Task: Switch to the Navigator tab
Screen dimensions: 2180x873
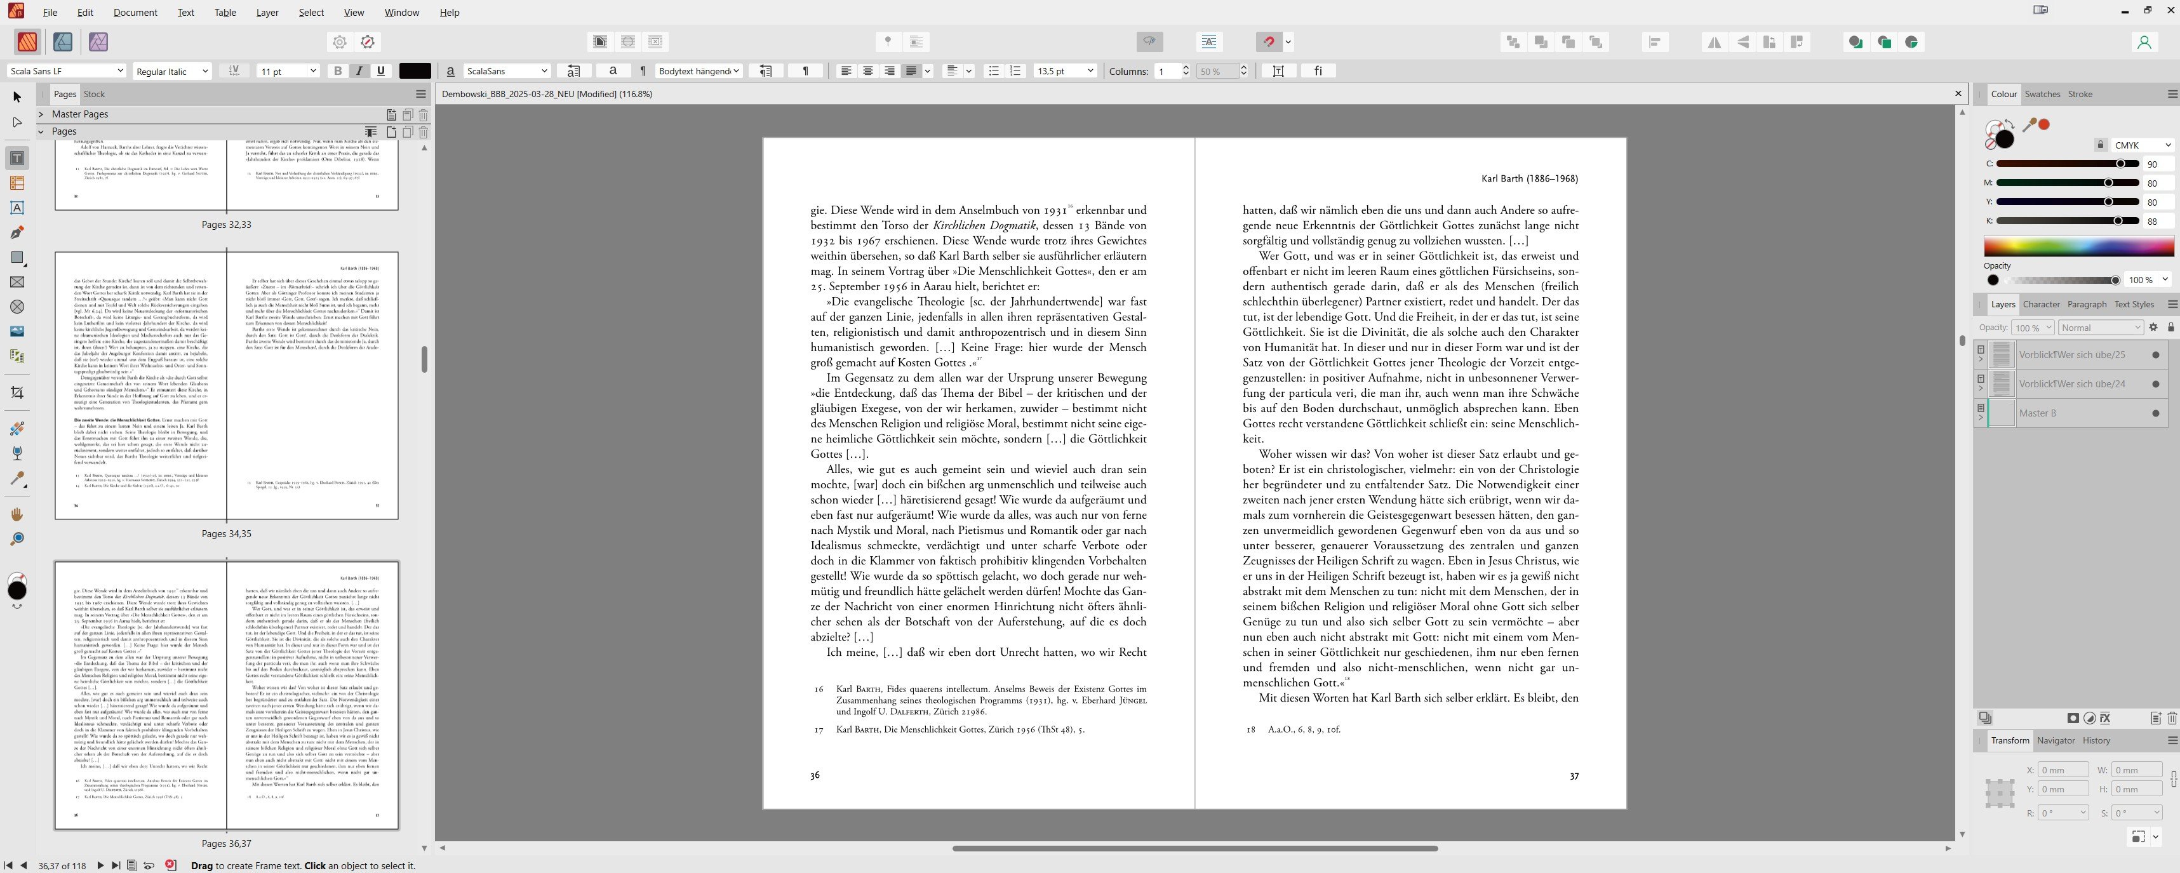Action: (x=2056, y=740)
